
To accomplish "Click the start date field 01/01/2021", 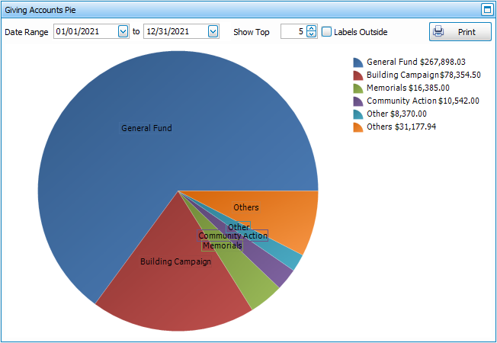I will 85,32.
